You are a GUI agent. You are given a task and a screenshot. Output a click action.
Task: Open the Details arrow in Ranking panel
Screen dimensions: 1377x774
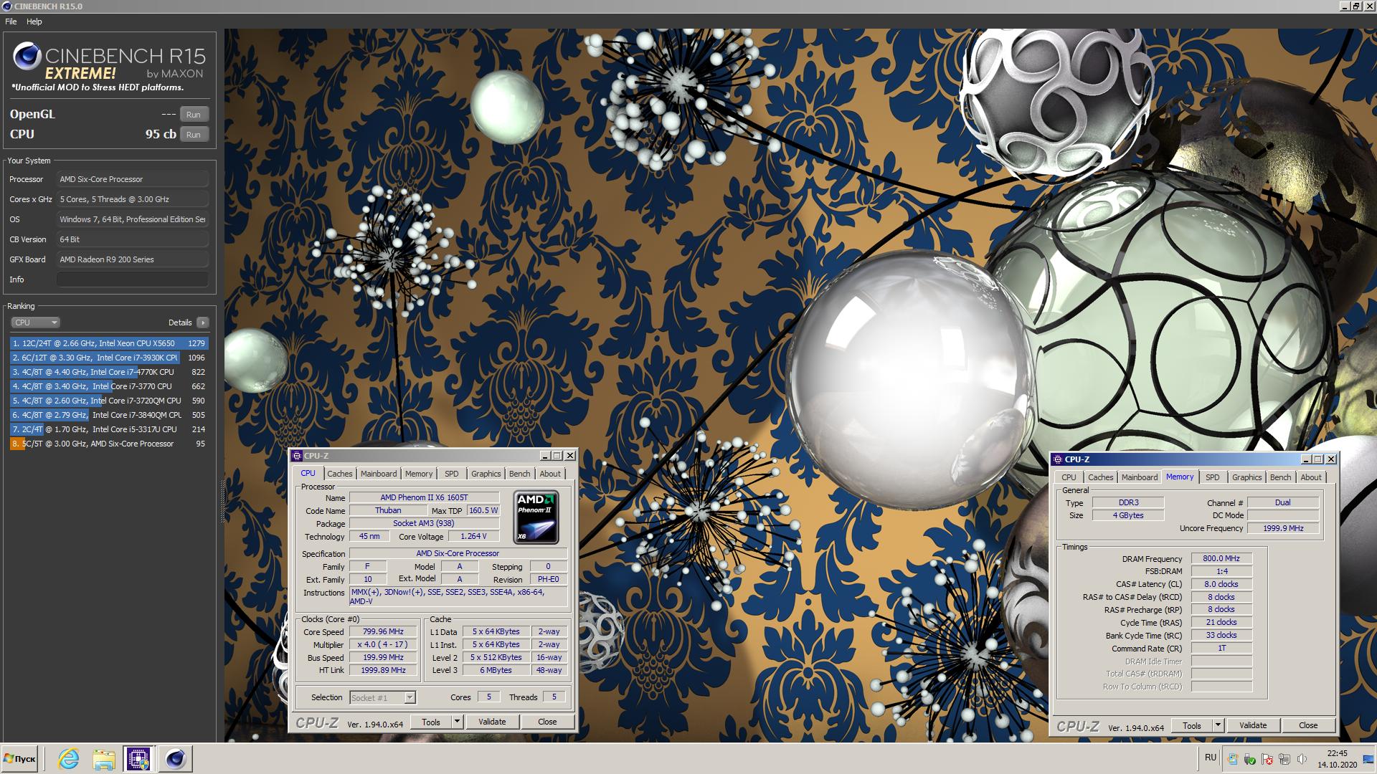tap(203, 322)
